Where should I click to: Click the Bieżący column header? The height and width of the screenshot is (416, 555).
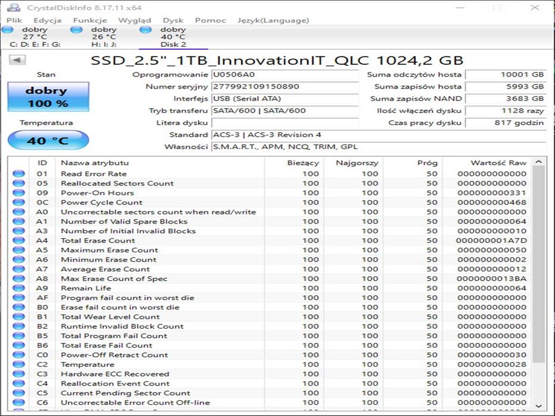(294, 163)
